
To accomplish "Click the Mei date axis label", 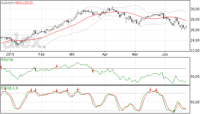I will click(135, 54).
